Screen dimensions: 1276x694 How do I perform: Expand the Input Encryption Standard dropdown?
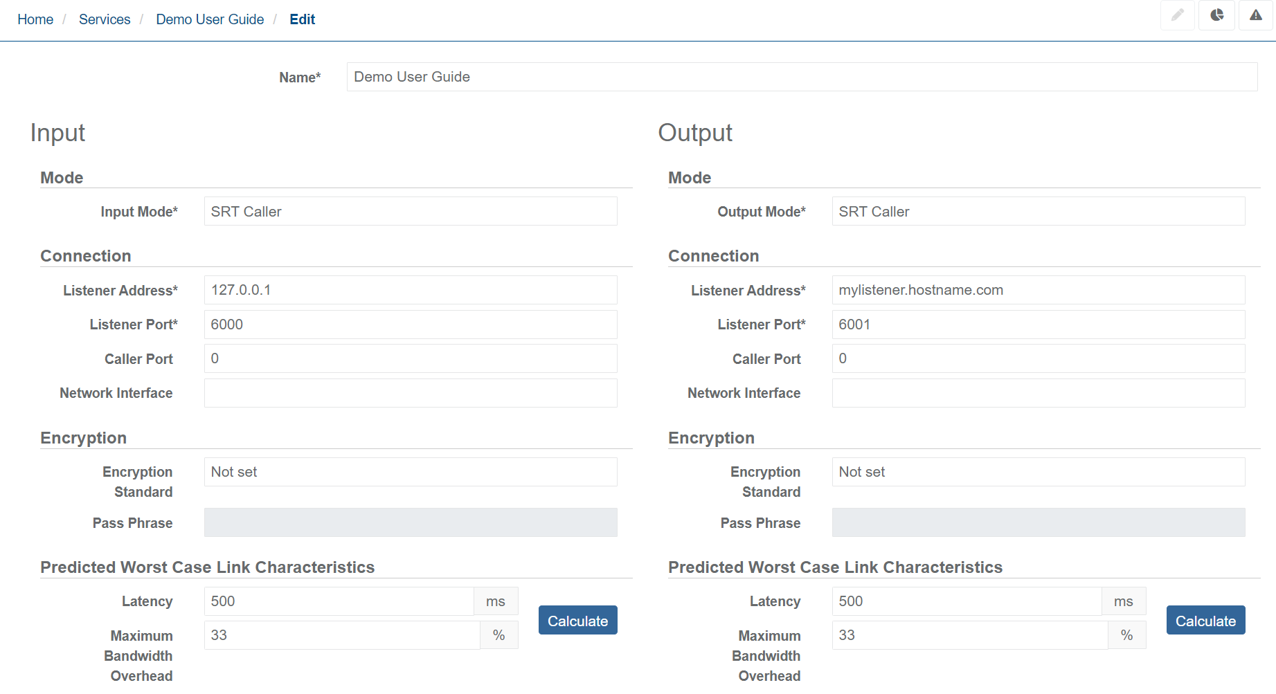tap(410, 472)
